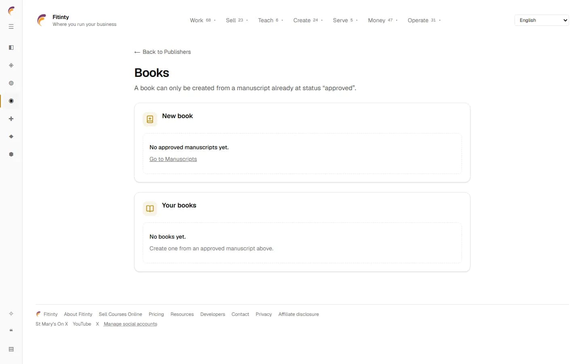
Task: Expand the Create menu
Action: pyautogui.click(x=308, y=20)
